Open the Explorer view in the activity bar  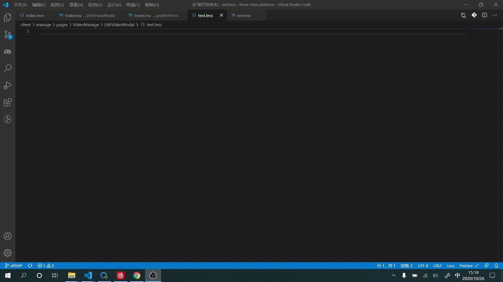click(7, 17)
